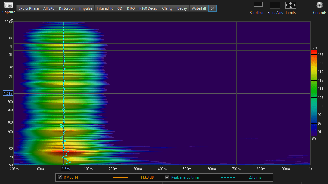The width and height of the screenshot is (328, 184).
Task: Click the 500m time axis label
Action: coord(187,169)
